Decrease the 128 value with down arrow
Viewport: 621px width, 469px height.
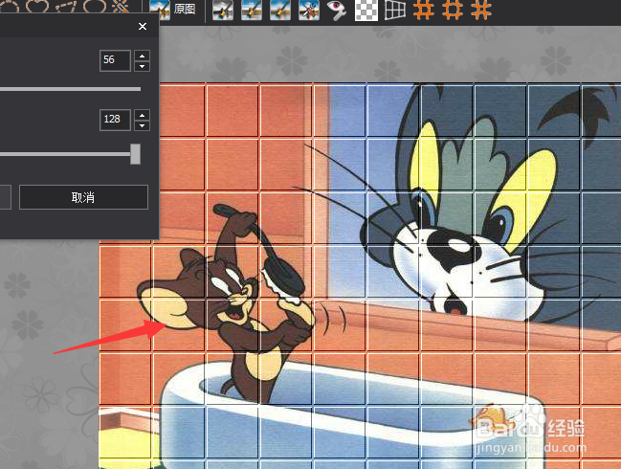[x=143, y=125]
